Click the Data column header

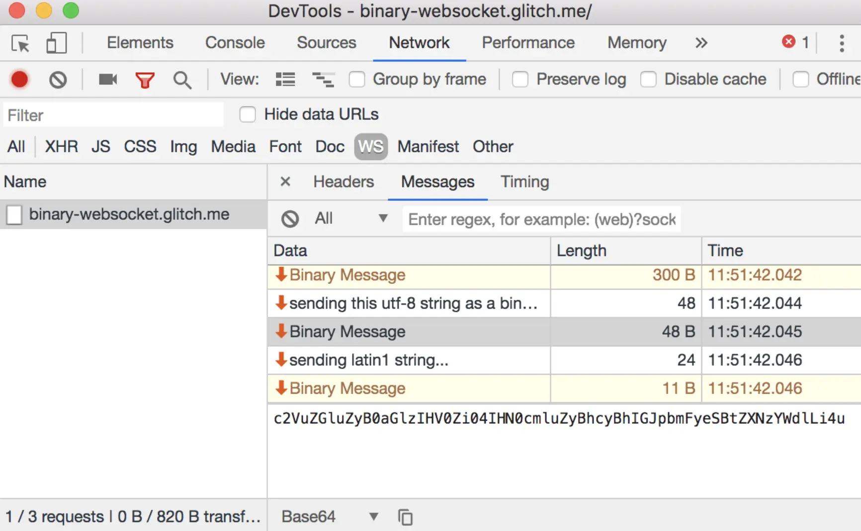[409, 251]
